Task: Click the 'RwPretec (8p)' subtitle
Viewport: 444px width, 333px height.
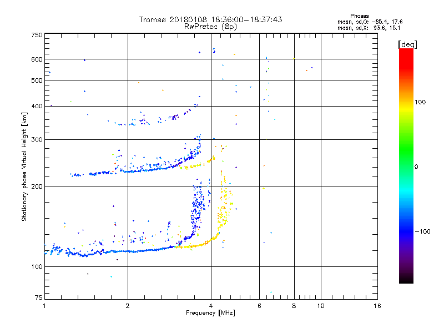Action: [x=210, y=27]
